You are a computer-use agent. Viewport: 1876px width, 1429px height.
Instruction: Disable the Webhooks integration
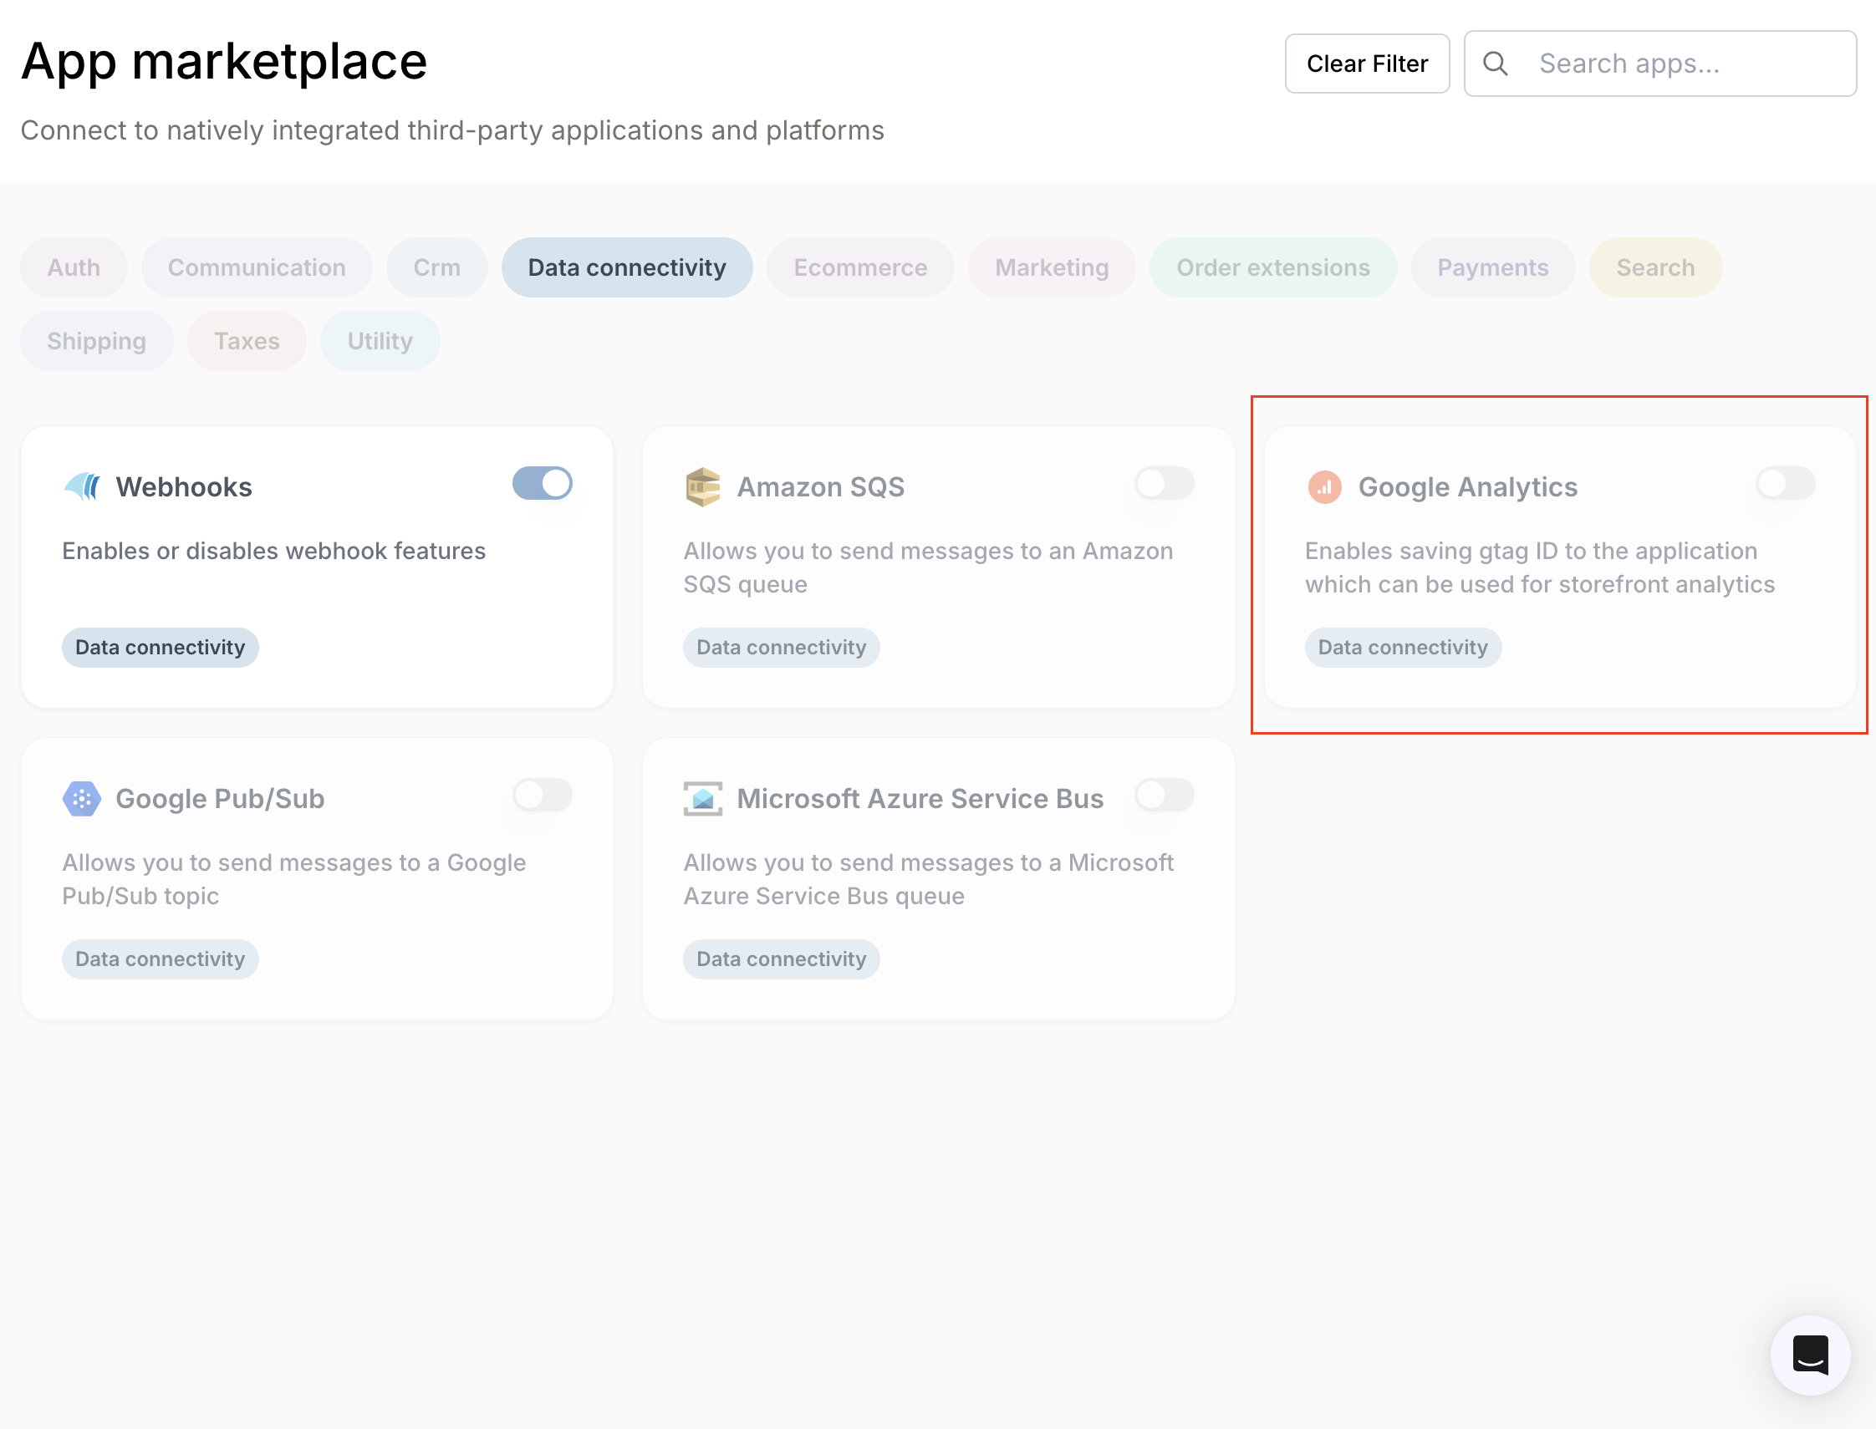pyautogui.click(x=542, y=482)
